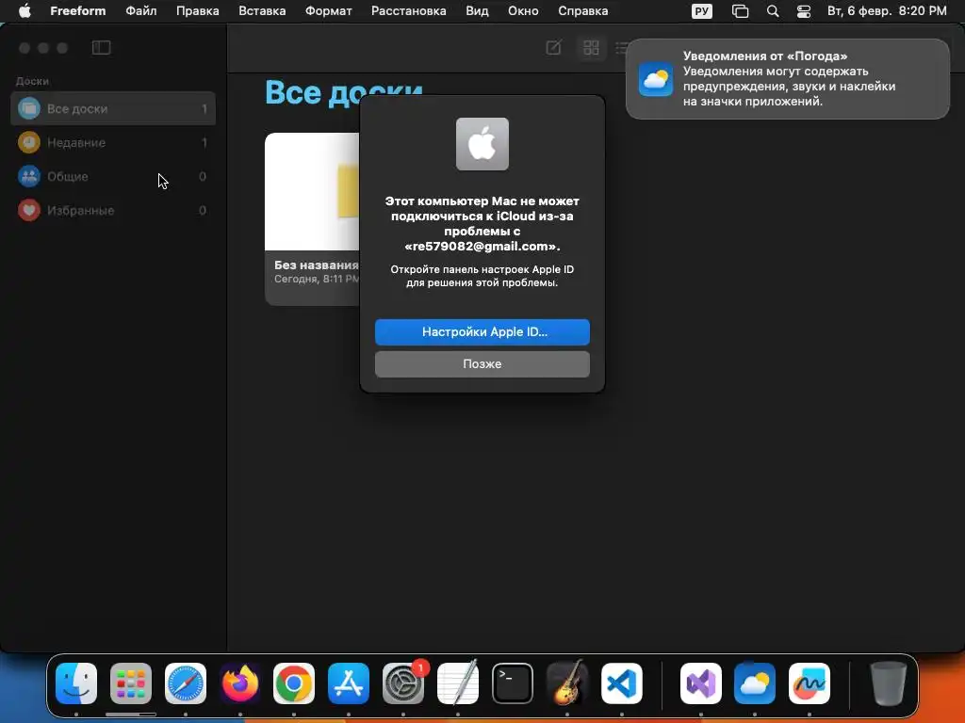Click the Apple logo icon in the dialog

pos(482,144)
